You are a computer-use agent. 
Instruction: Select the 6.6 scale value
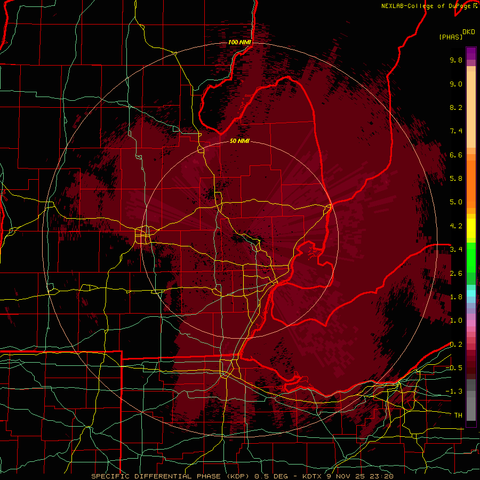456,155
